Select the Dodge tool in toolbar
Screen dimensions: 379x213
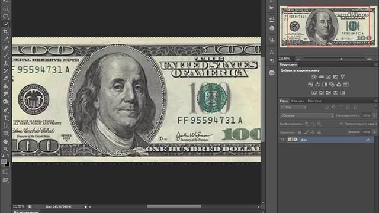[5, 102]
